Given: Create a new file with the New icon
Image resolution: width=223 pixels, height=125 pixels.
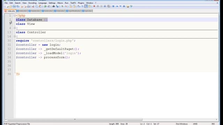Looking at the screenshot, I should click(7, 6).
